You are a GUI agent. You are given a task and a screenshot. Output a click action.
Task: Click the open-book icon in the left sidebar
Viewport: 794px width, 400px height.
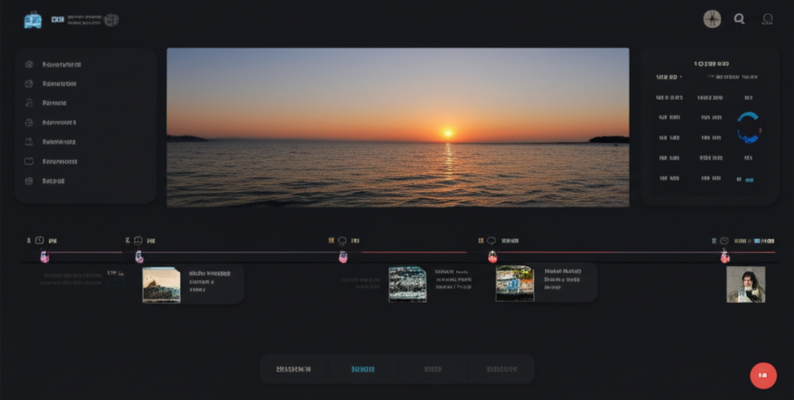coord(29,161)
